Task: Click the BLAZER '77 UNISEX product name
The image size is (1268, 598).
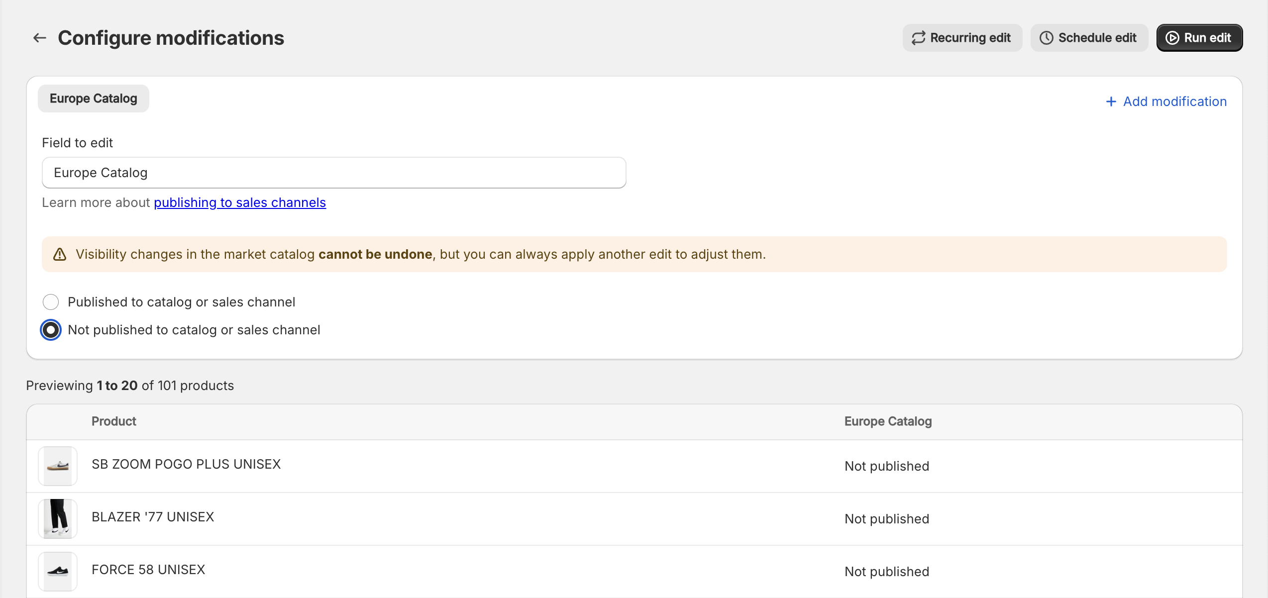Action: tap(153, 517)
